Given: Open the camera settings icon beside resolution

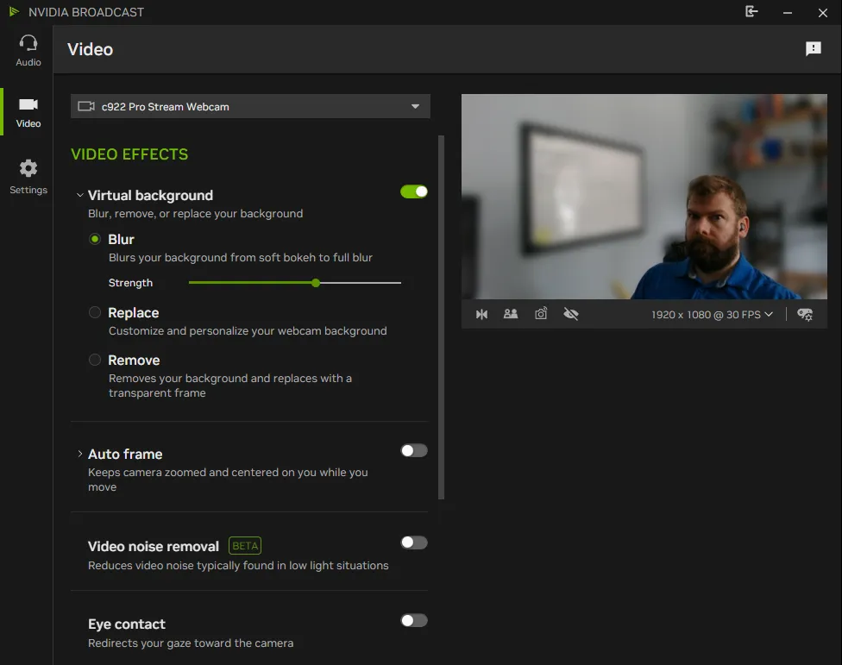Looking at the screenshot, I should [x=805, y=315].
